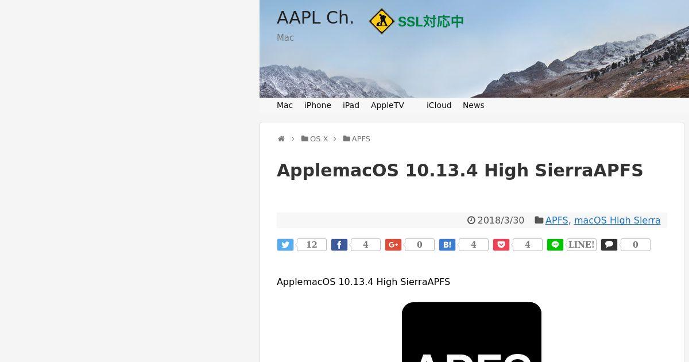Viewport: 689px width, 362px height.
Task: Click the APFS logo image
Action: click(x=471, y=332)
